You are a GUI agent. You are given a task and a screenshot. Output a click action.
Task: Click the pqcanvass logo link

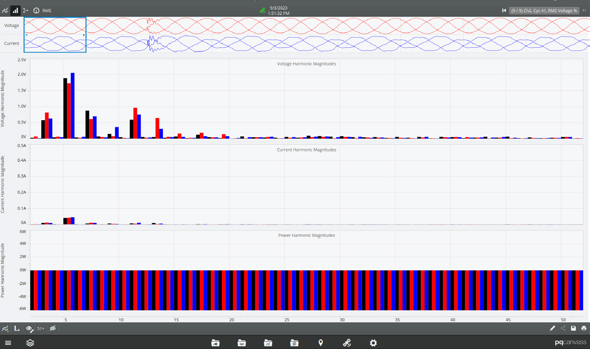570,343
